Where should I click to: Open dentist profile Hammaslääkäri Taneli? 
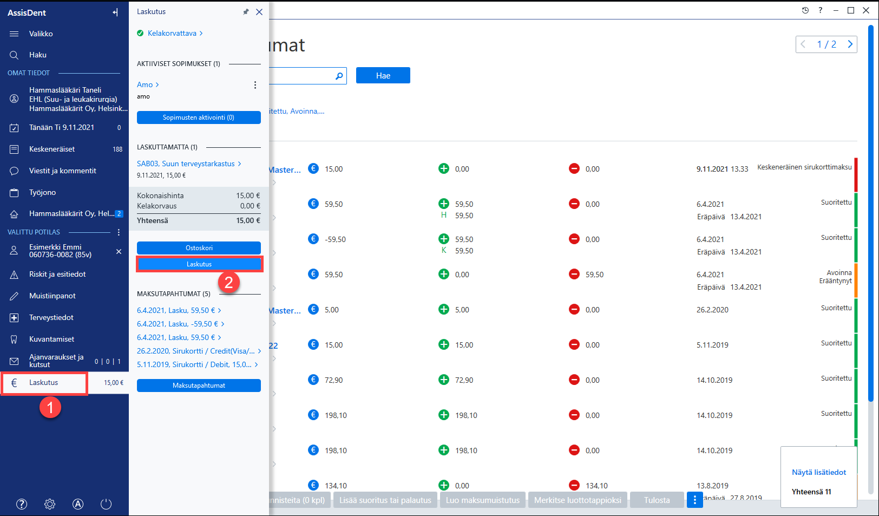pos(64,99)
